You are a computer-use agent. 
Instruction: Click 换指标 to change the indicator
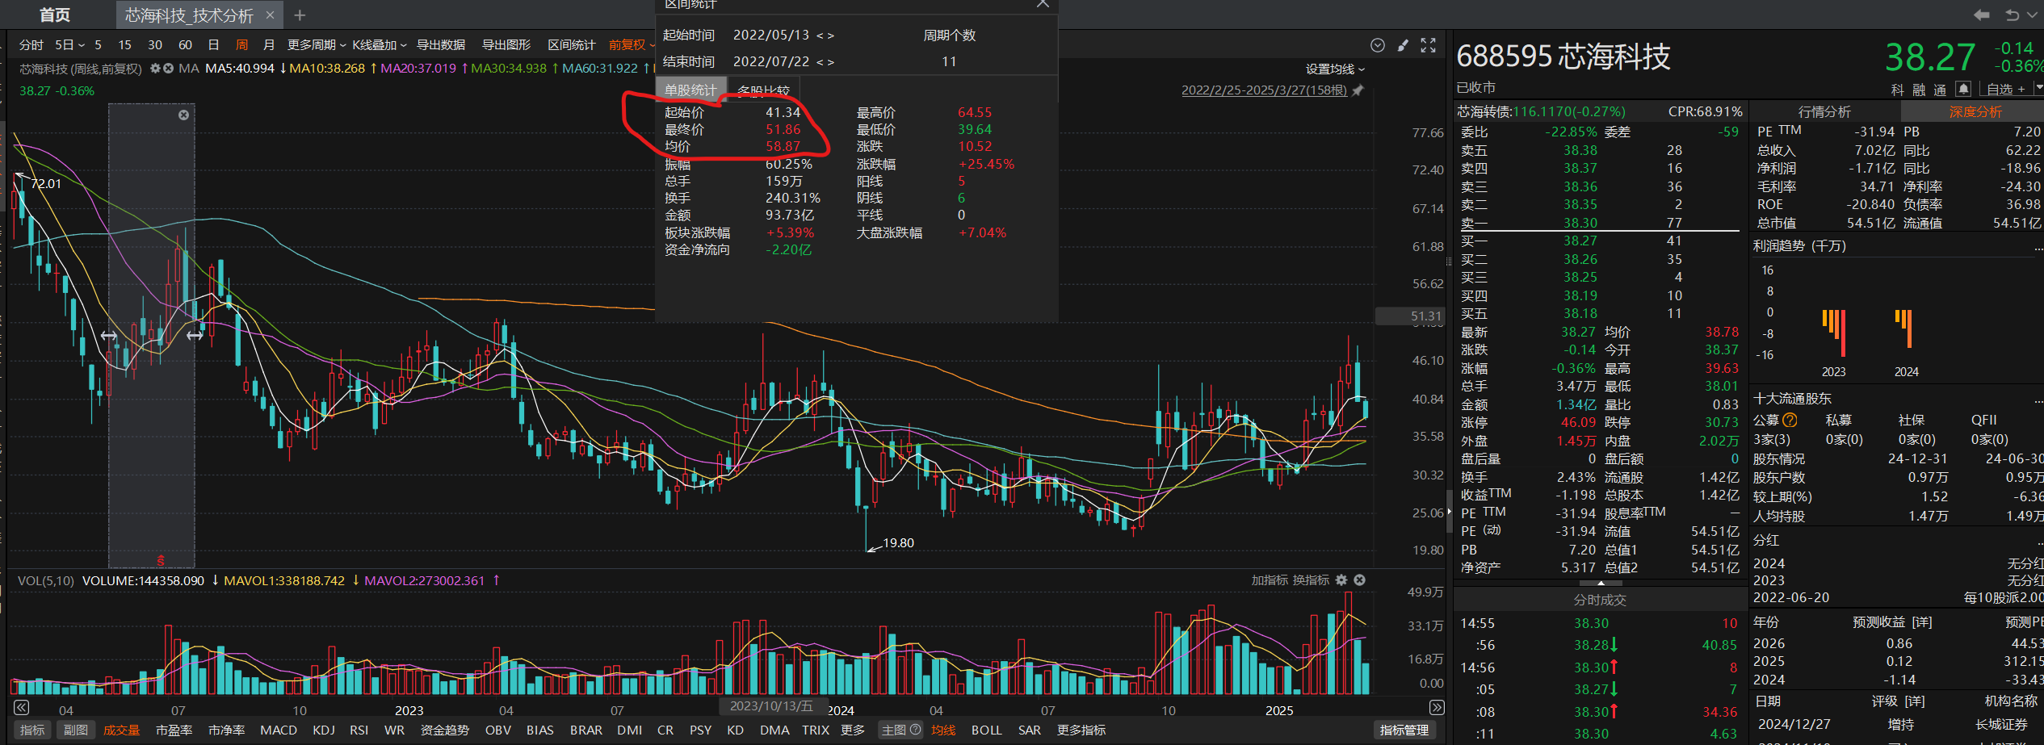[1311, 580]
